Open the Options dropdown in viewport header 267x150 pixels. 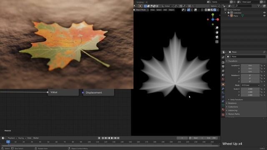214,6
